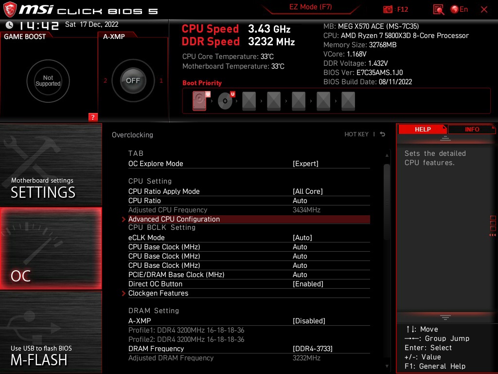Viewport: 498px width, 374px height.
Task: Change Direct OC Button Enabled setting
Action: (x=308, y=284)
